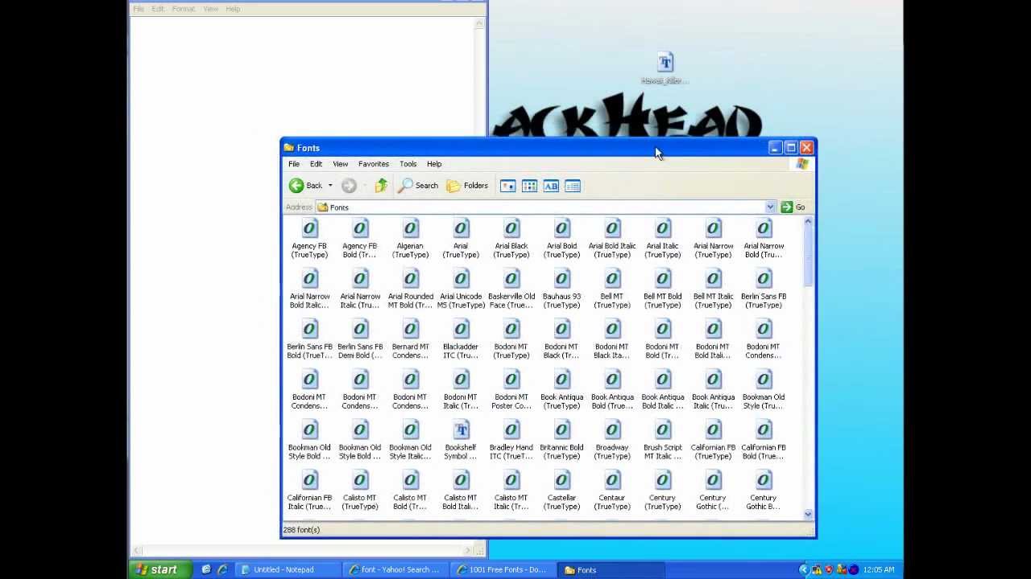Go back using the green Back button
This screenshot has height=579, width=1031.
(x=305, y=186)
